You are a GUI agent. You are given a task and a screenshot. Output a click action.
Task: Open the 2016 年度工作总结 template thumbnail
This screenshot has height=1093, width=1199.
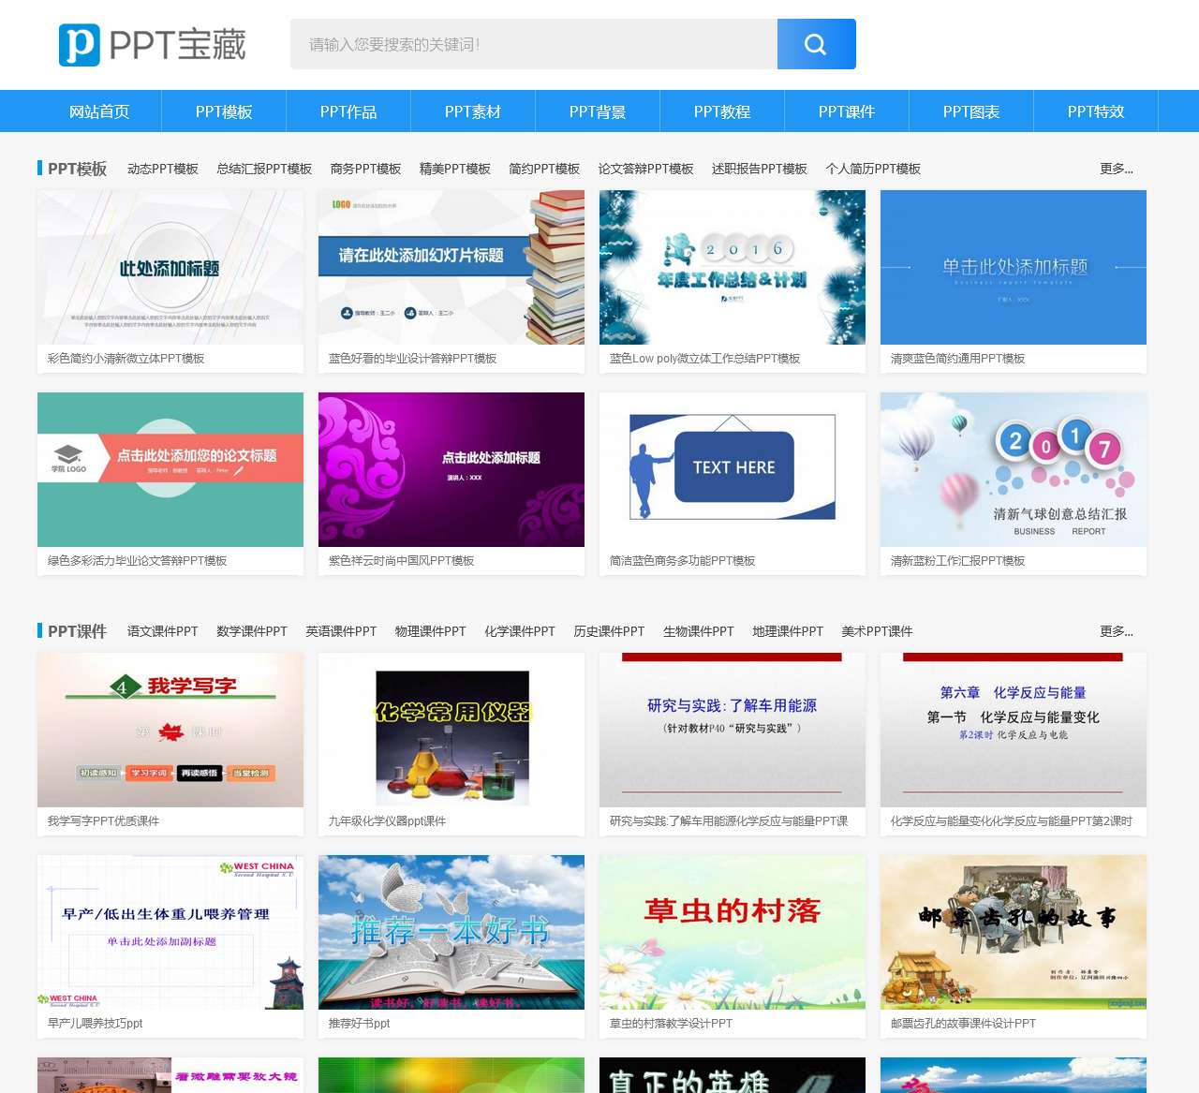point(733,267)
